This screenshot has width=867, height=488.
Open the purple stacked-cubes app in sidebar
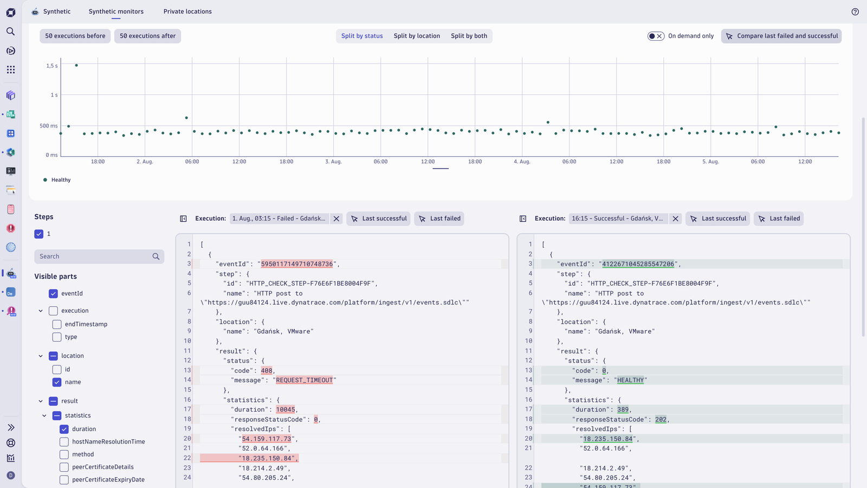(10, 95)
